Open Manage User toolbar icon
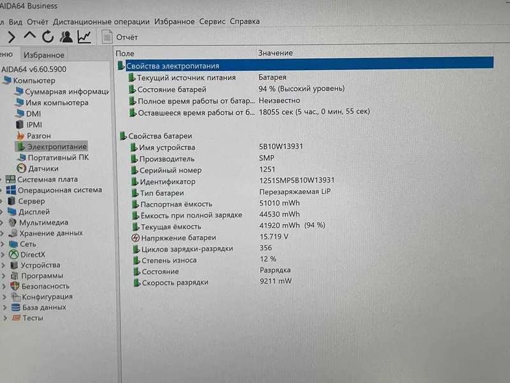Viewport: 510px width, 383px height. (66, 37)
